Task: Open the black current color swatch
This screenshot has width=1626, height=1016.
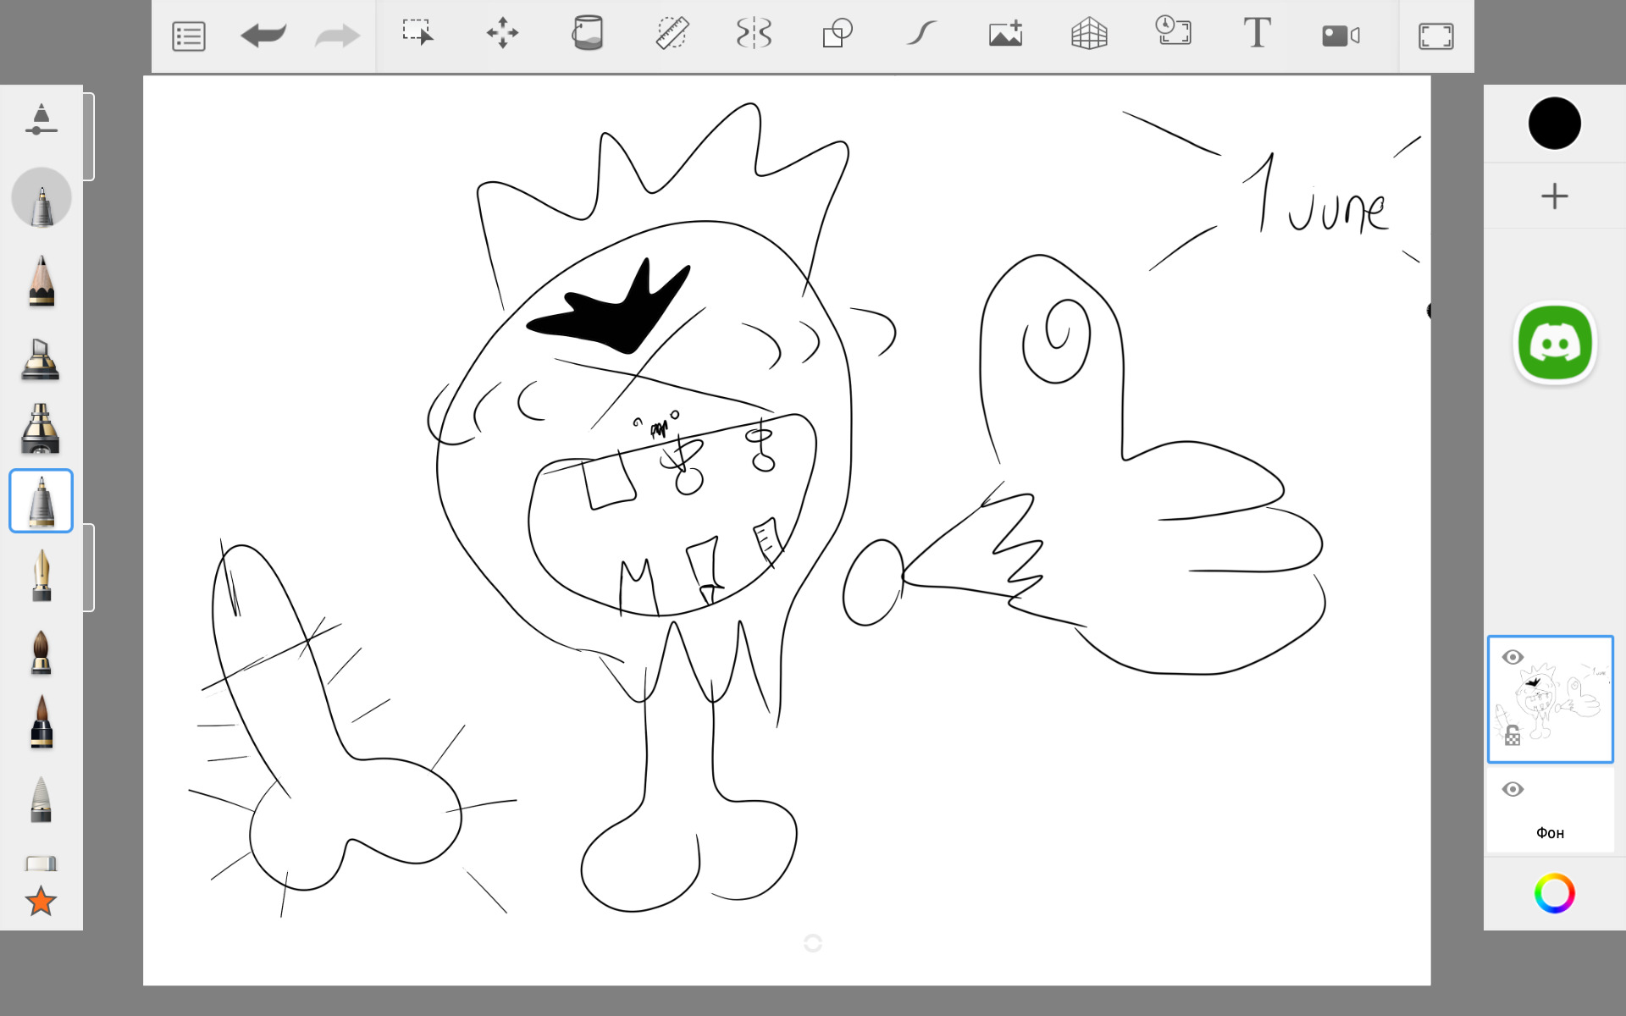Action: click(1554, 124)
